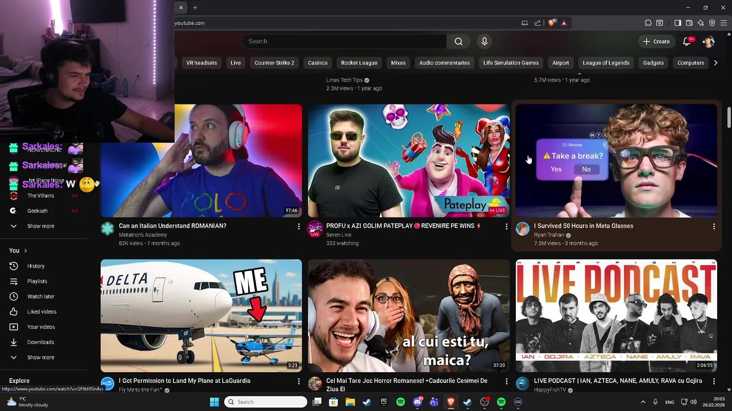Open options for Cel Mai Tare Joc video
Screen dimensions: 732x411
pyautogui.click(x=506, y=381)
